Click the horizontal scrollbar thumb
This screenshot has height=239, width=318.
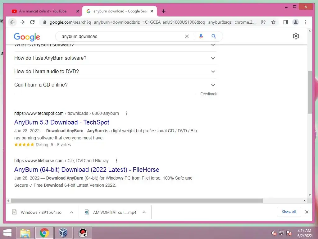137,201
